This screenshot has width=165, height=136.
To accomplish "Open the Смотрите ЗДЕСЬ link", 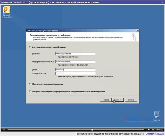I will coord(155,134).
